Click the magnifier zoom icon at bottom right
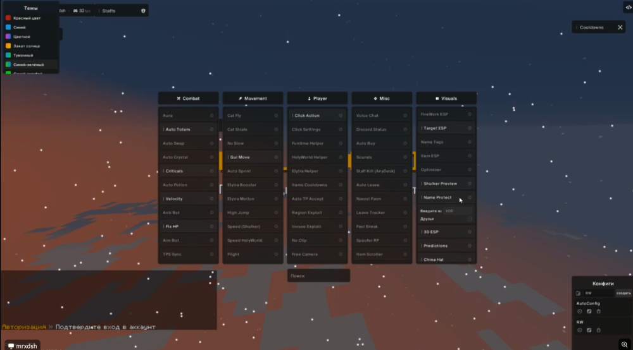Image resolution: width=633 pixels, height=350 pixels. 625,344
